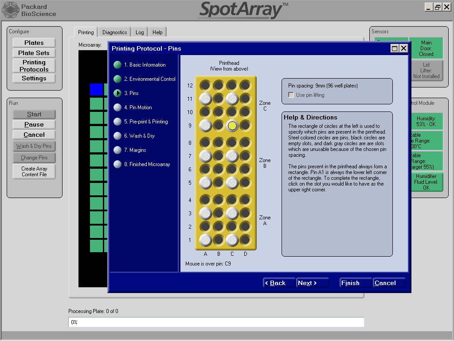The width and height of the screenshot is (454, 341).
Task: Click the green bullet beside Basic Information
Action: [117, 65]
